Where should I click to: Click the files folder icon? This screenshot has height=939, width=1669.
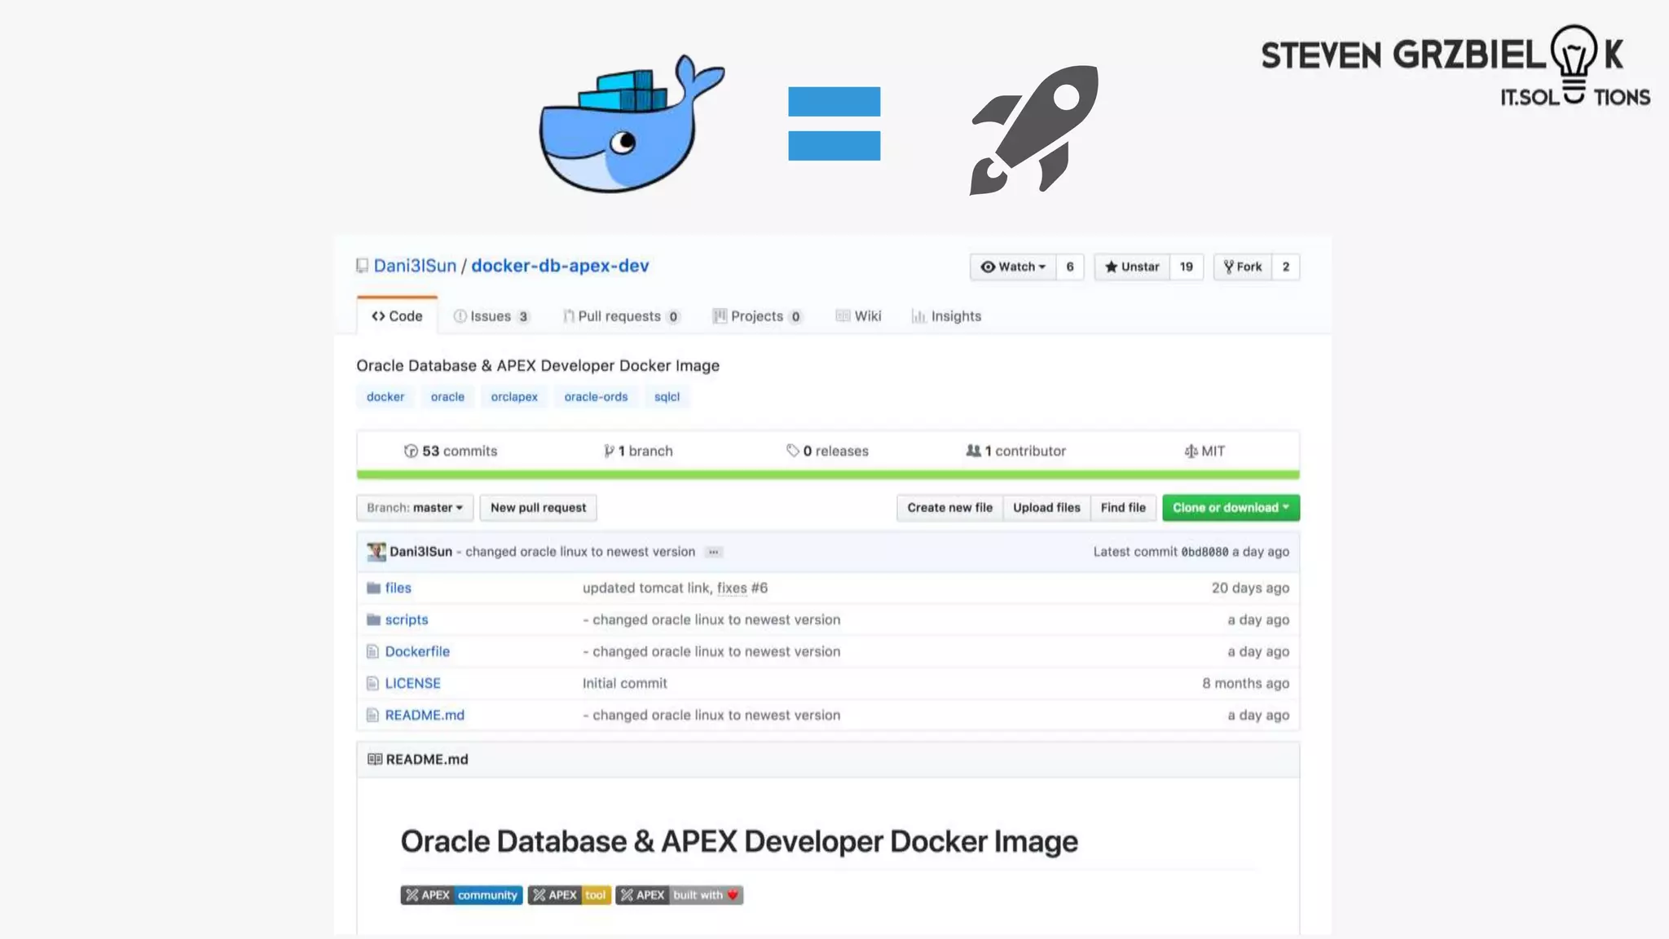(373, 588)
